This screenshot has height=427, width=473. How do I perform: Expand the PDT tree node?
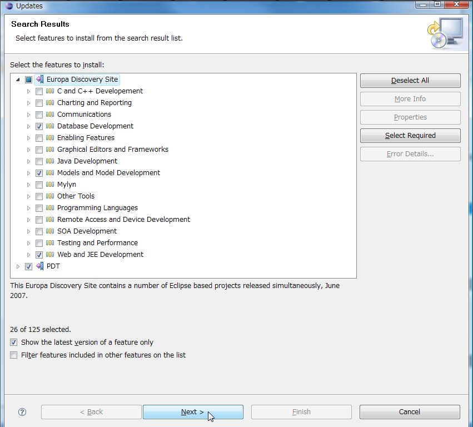tap(18, 266)
